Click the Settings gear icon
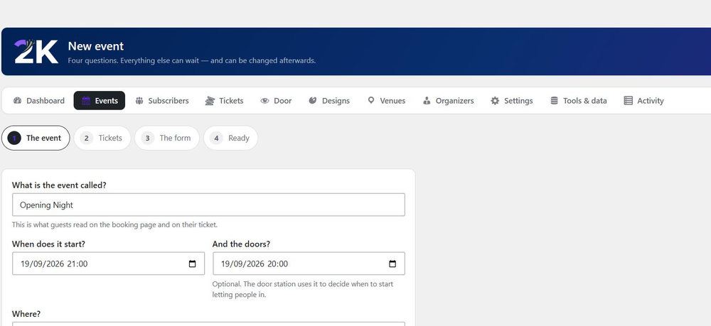This screenshot has height=326, width=711. 495,101
